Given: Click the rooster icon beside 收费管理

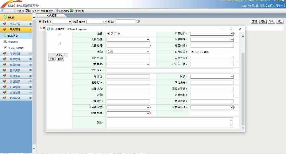Looking at the screenshot, I should tap(4, 59).
